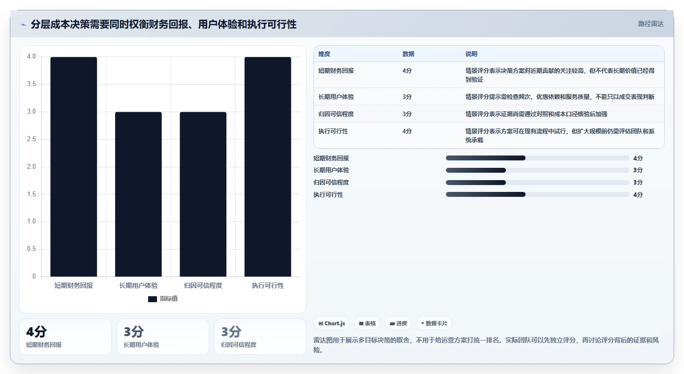Click the 长期用户体验 progress bar
684x374 pixels.
[537, 170]
